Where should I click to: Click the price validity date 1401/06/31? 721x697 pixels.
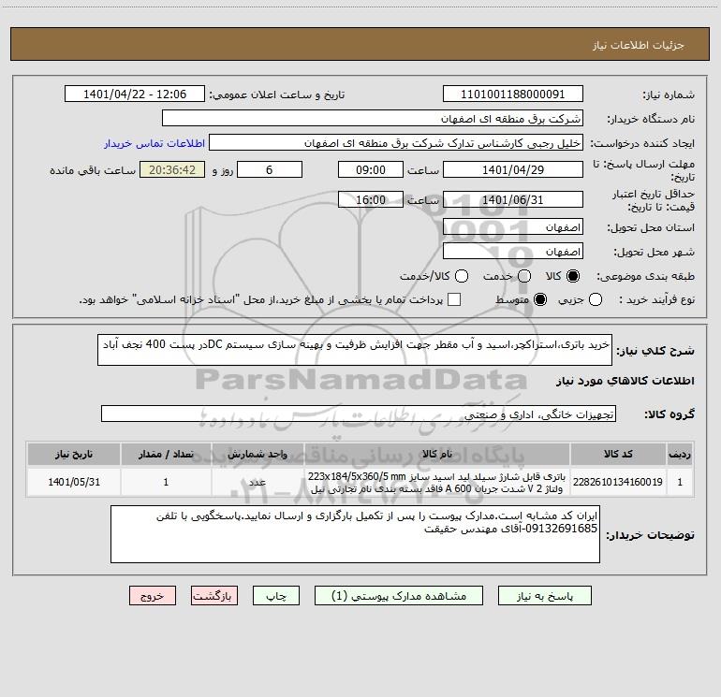click(513, 199)
